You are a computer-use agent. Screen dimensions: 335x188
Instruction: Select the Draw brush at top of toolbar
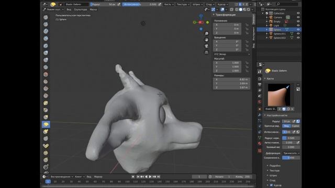(x=46, y=17)
